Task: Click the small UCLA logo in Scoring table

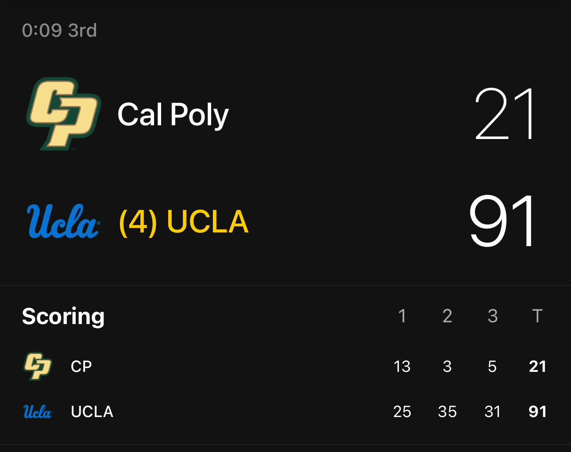Action: pos(38,412)
